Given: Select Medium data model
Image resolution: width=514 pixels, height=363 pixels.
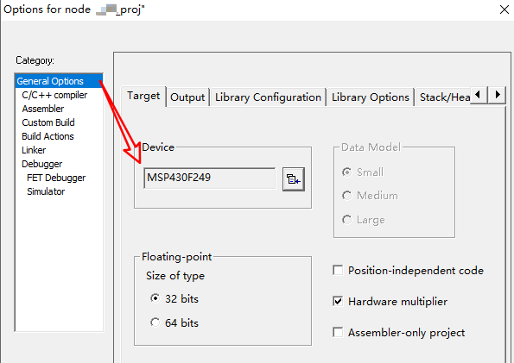Looking at the screenshot, I should pos(370,196).
